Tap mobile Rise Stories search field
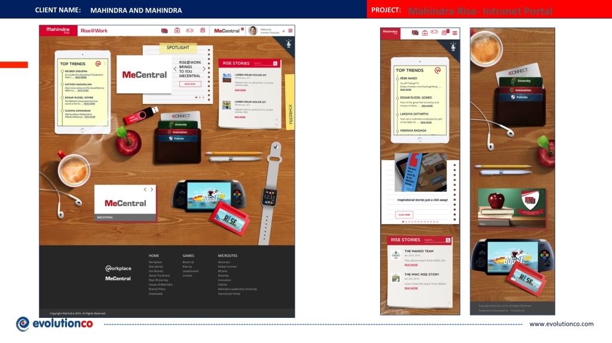The width and height of the screenshot is (612, 343). [434, 240]
